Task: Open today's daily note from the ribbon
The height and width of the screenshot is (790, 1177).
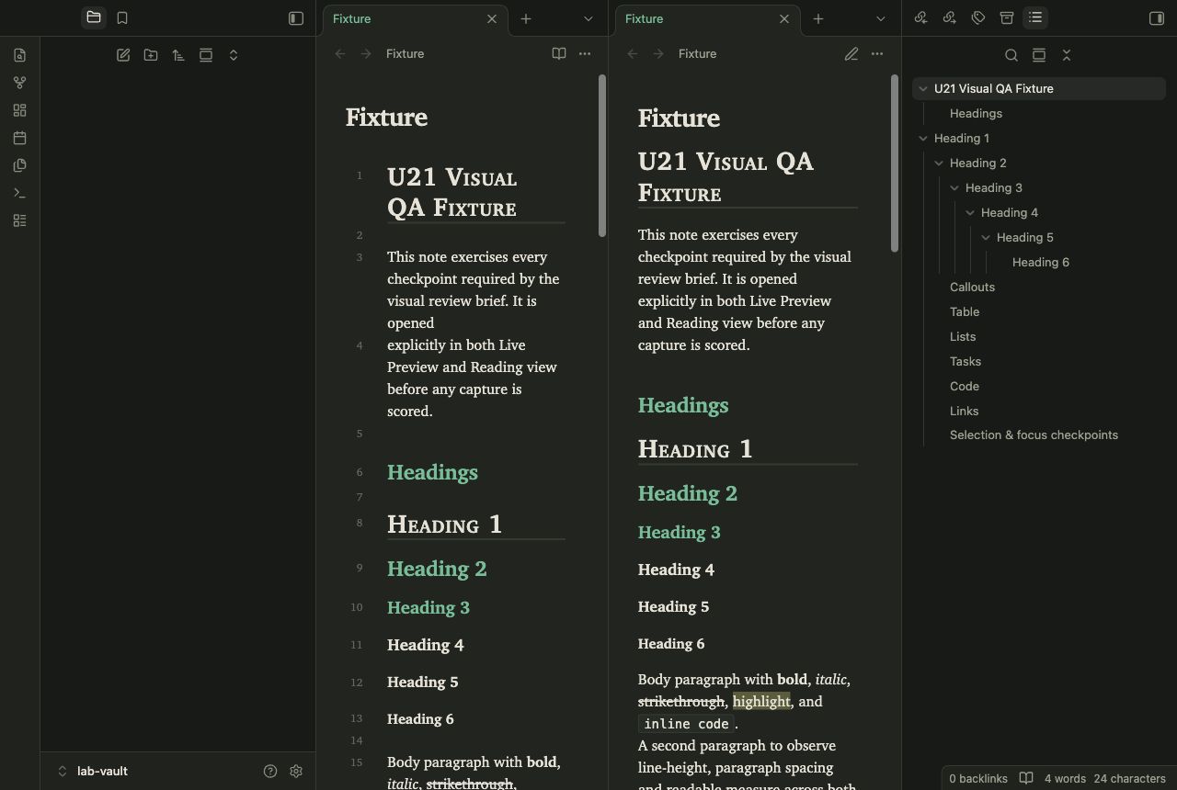Action: tap(19, 138)
